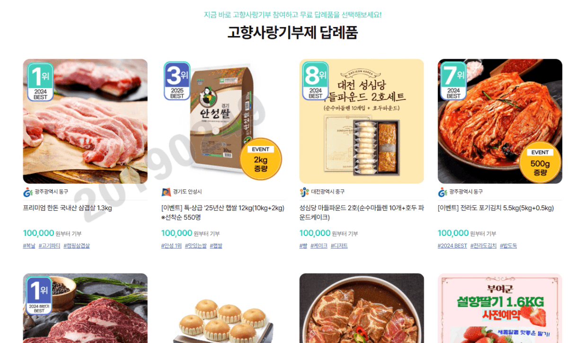574x343 pixels.
Task: Click the 대전광역시 중구 region logo icon
Action: (x=304, y=192)
